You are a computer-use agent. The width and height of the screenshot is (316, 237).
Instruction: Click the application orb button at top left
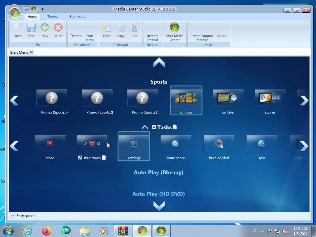15,13
